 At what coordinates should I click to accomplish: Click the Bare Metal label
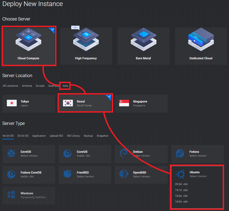pyautogui.click(x=144, y=58)
